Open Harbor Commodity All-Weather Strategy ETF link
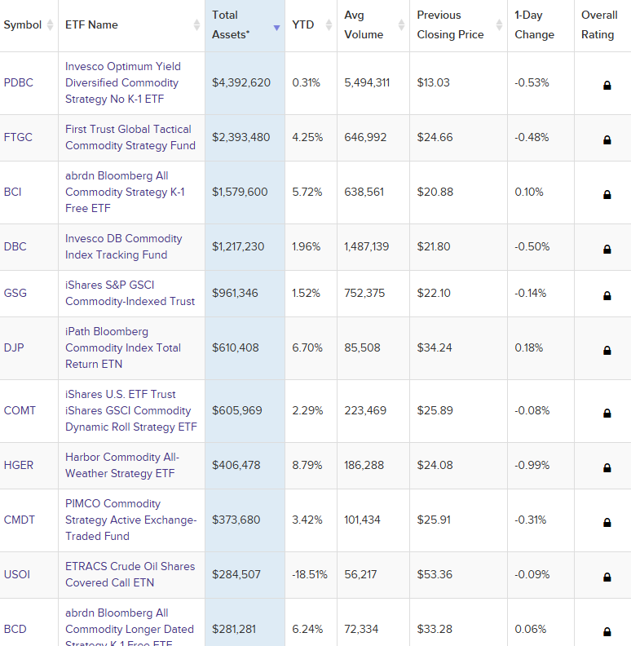 [x=122, y=465]
